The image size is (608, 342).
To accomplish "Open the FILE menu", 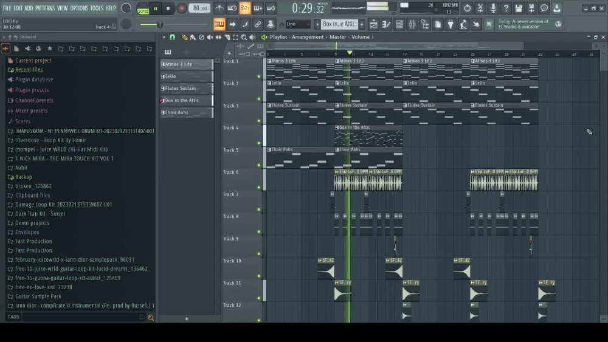I will [x=7, y=8].
